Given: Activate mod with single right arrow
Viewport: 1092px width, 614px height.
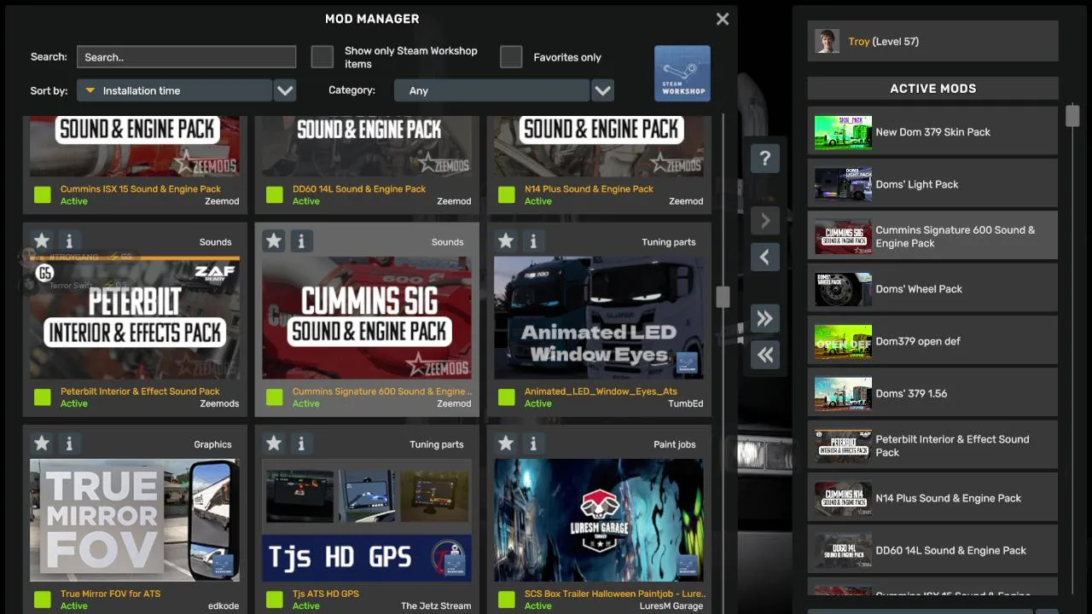Looking at the screenshot, I should (765, 221).
